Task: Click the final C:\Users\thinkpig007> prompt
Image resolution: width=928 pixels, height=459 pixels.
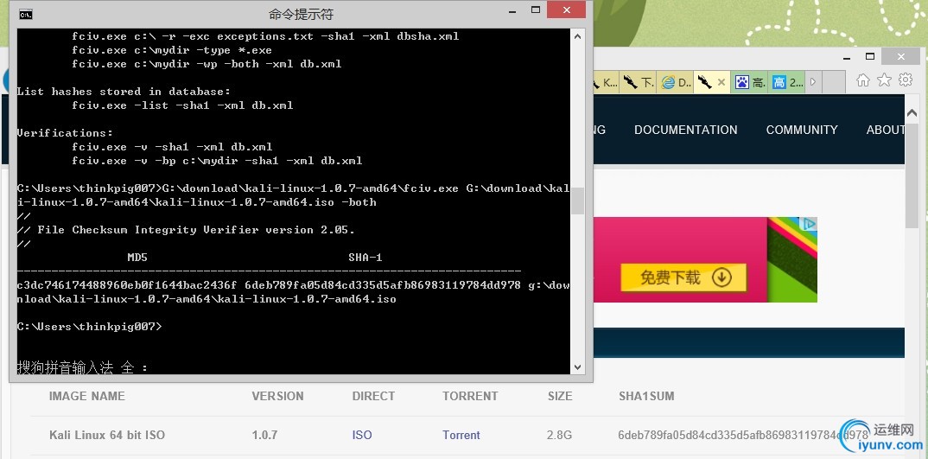Action: tap(89, 327)
